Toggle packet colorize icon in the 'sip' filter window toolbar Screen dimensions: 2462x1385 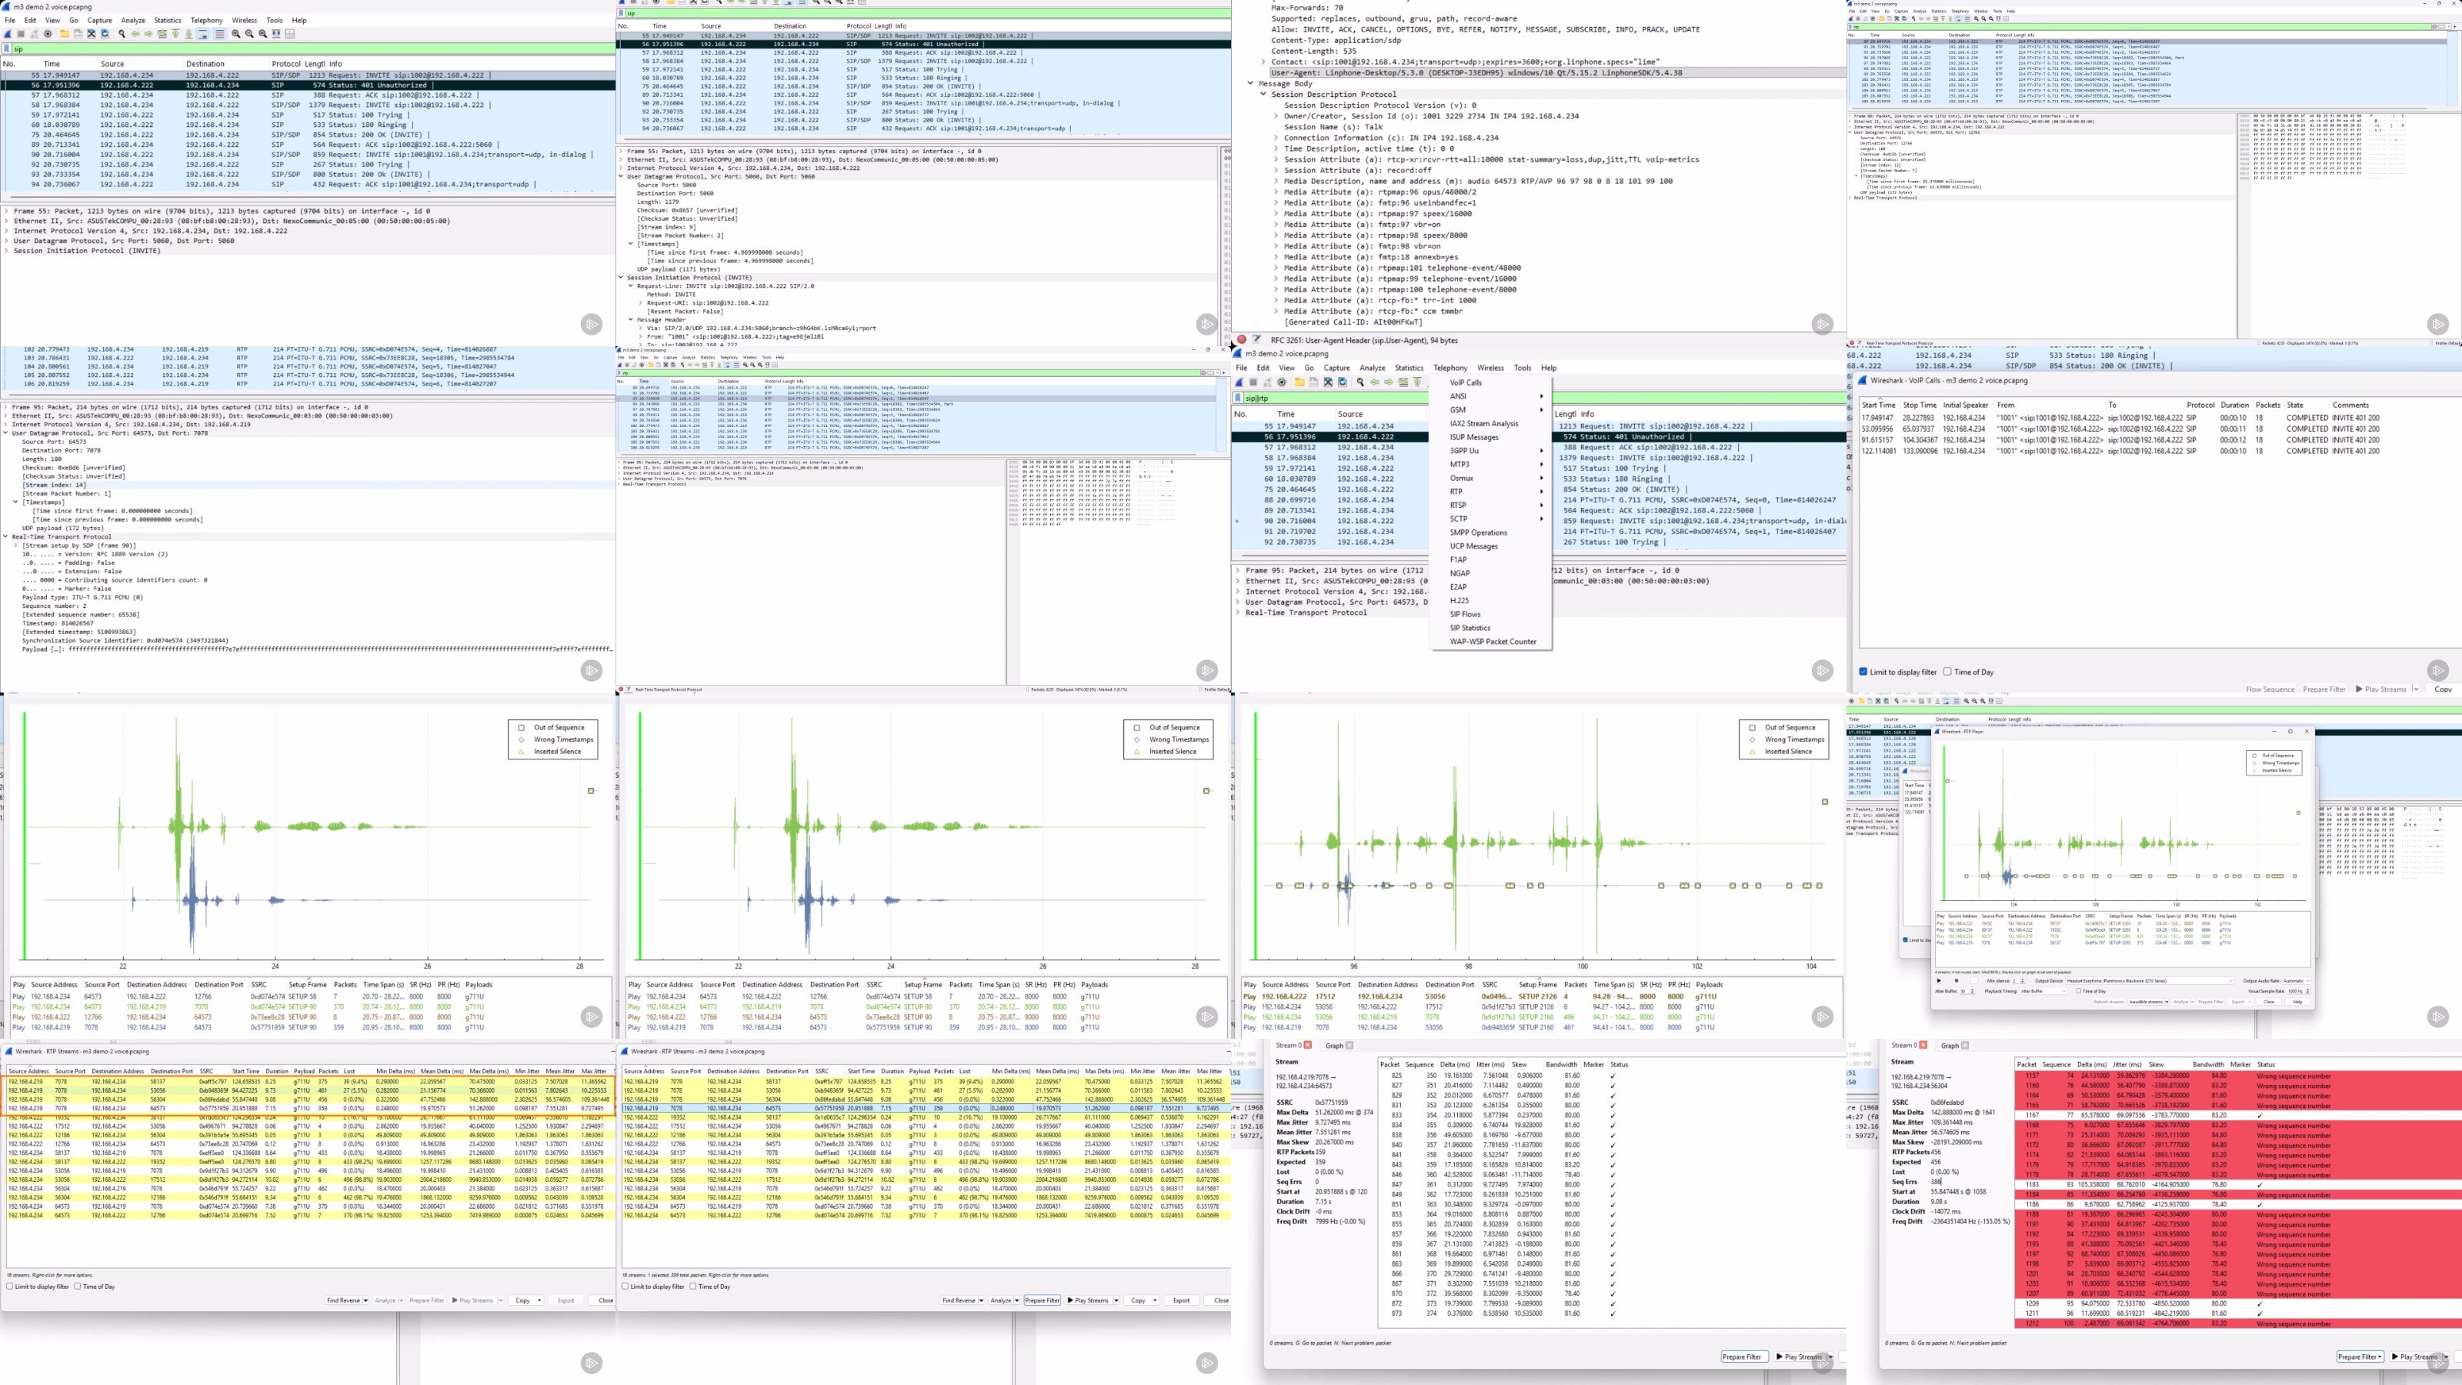tap(220, 33)
